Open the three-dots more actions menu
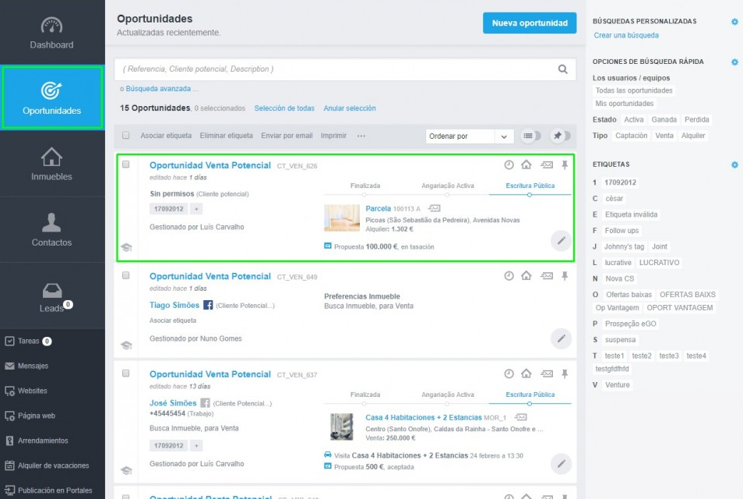Screen dimensions: 743x499 (x=361, y=136)
